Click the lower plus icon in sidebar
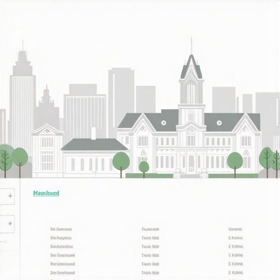 (10, 223)
